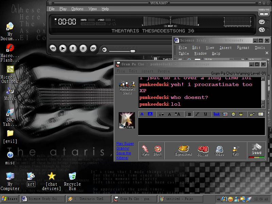The image size is (272, 204).
Task: Click the decrease font size icon
Action: coord(161,114)
